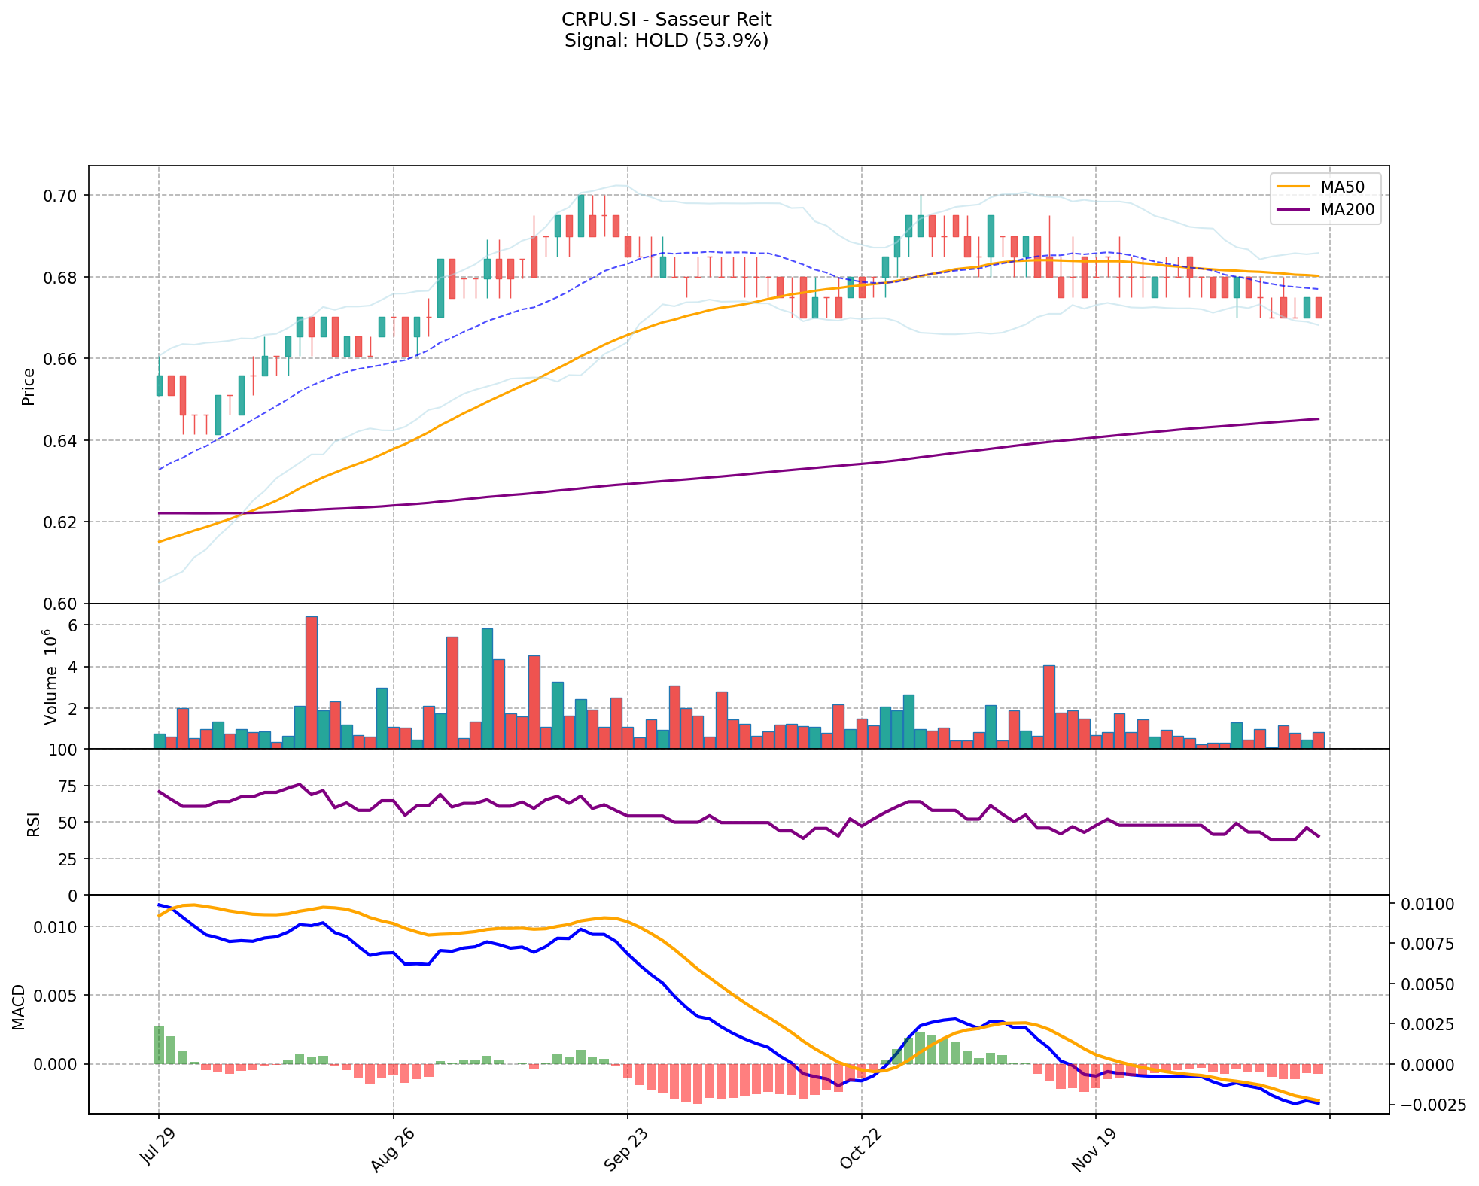Screen dimensions: 1479x1186
Task: Click the 0.70 price axis tick label
Action: click(x=59, y=196)
